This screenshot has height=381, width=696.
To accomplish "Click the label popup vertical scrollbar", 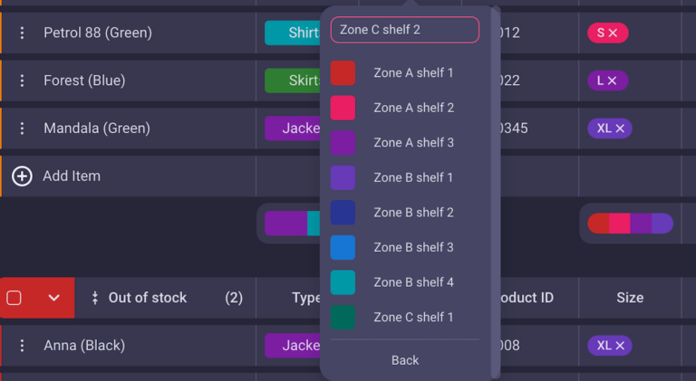I will coord(496,190).
